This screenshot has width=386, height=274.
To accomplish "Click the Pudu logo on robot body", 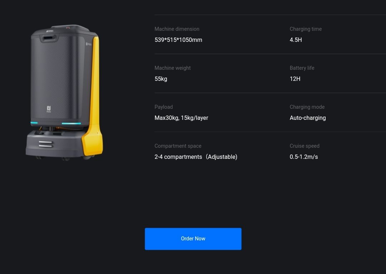I will coord(49,109).
